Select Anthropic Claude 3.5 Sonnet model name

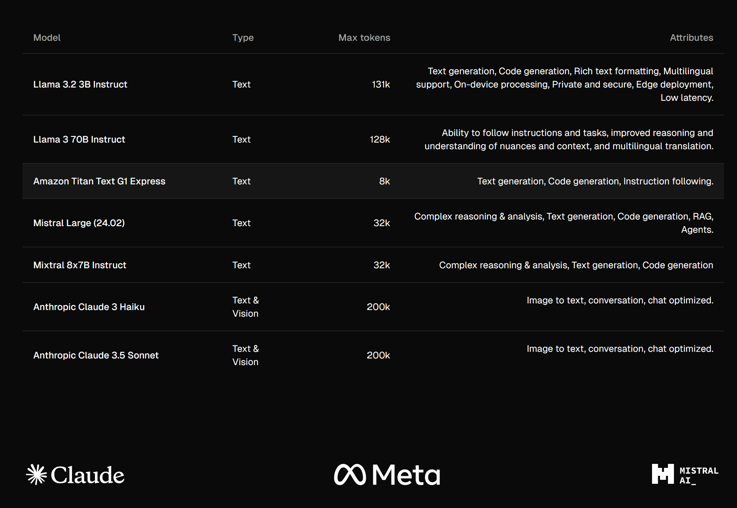[x=96, y=355]
